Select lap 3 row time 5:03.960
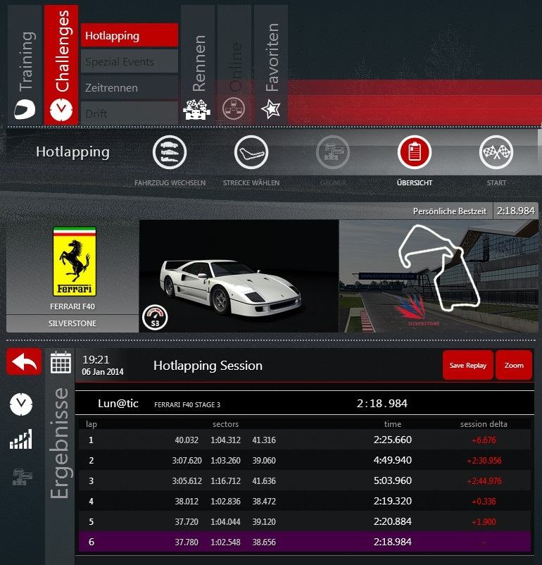542x565 pixels. point(393,480)
